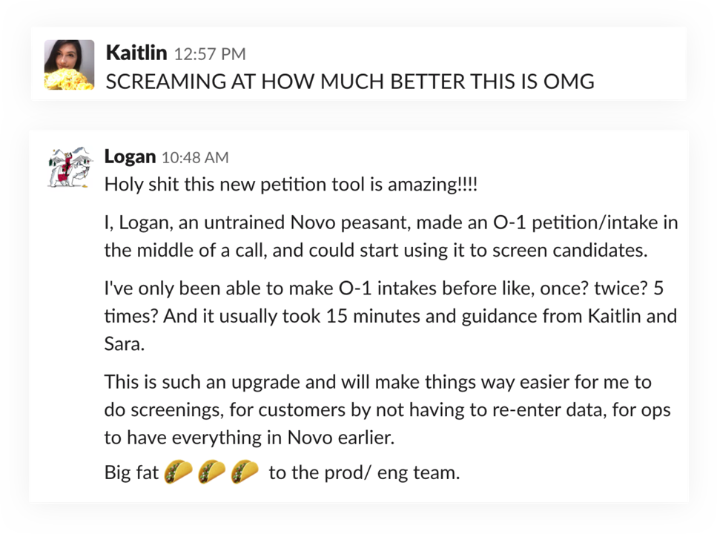Open the Kaitlin sender name
Viewport: 717px width, 534px height.
136,53
